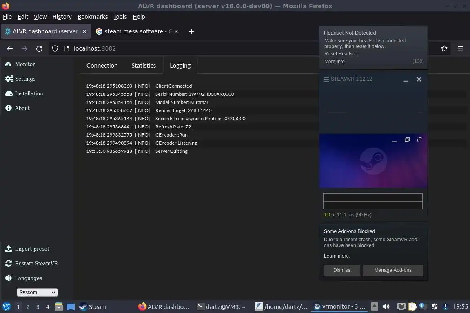Open the Bookmarks menu
470x313 pixels.
[x=93, y=17]
